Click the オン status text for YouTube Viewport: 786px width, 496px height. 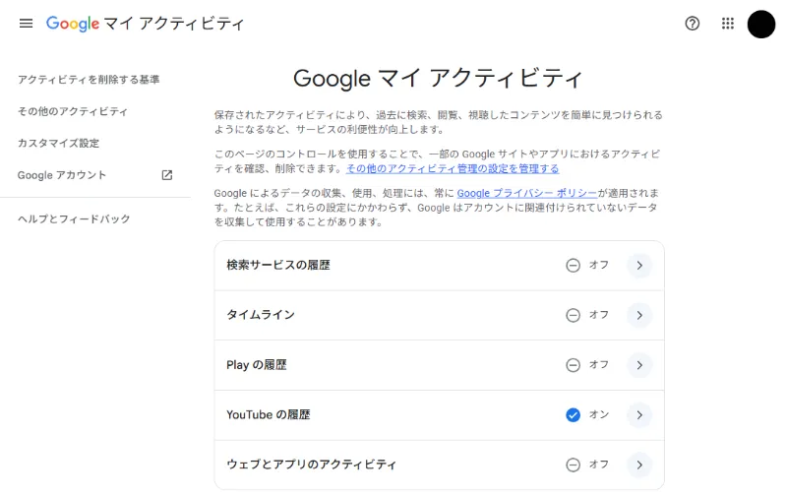point(599,414)
